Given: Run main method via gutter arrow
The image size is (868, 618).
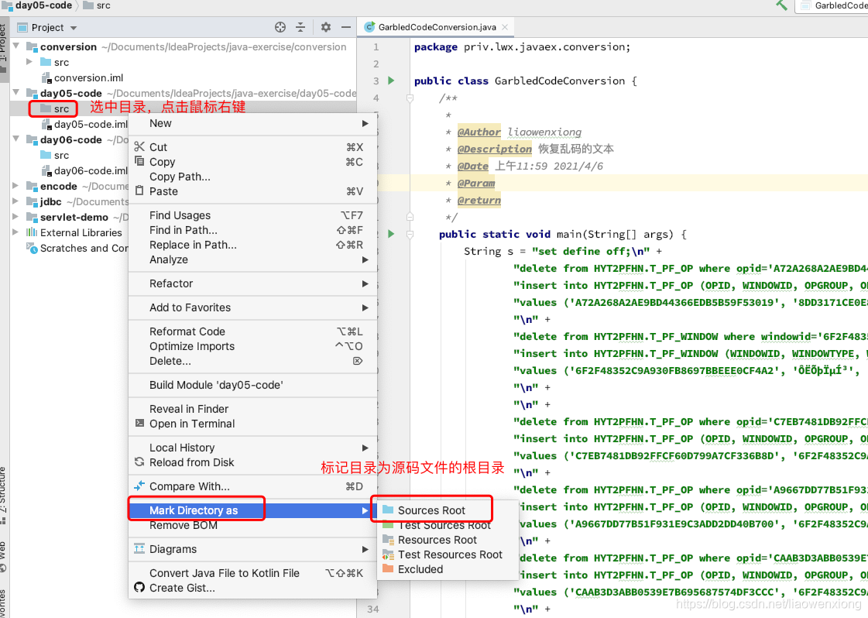Looking at the screenshot, I should click(x=391, y=234).
